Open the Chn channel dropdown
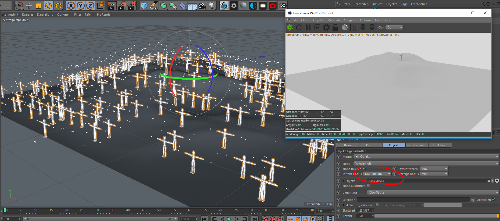The height and width of the screenshot is (221, 500). [x=394, y=27]
